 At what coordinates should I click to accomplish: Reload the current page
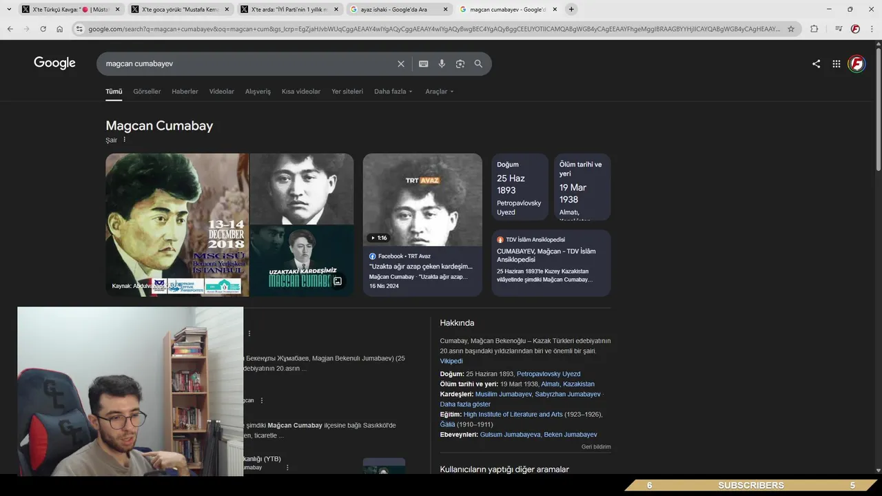43,29
